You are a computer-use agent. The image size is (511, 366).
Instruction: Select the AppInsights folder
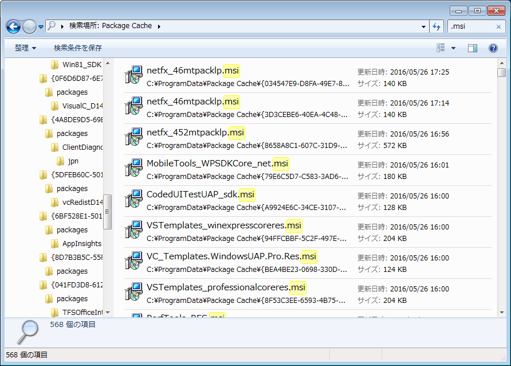pyautogui.click(x=76, y=243)
